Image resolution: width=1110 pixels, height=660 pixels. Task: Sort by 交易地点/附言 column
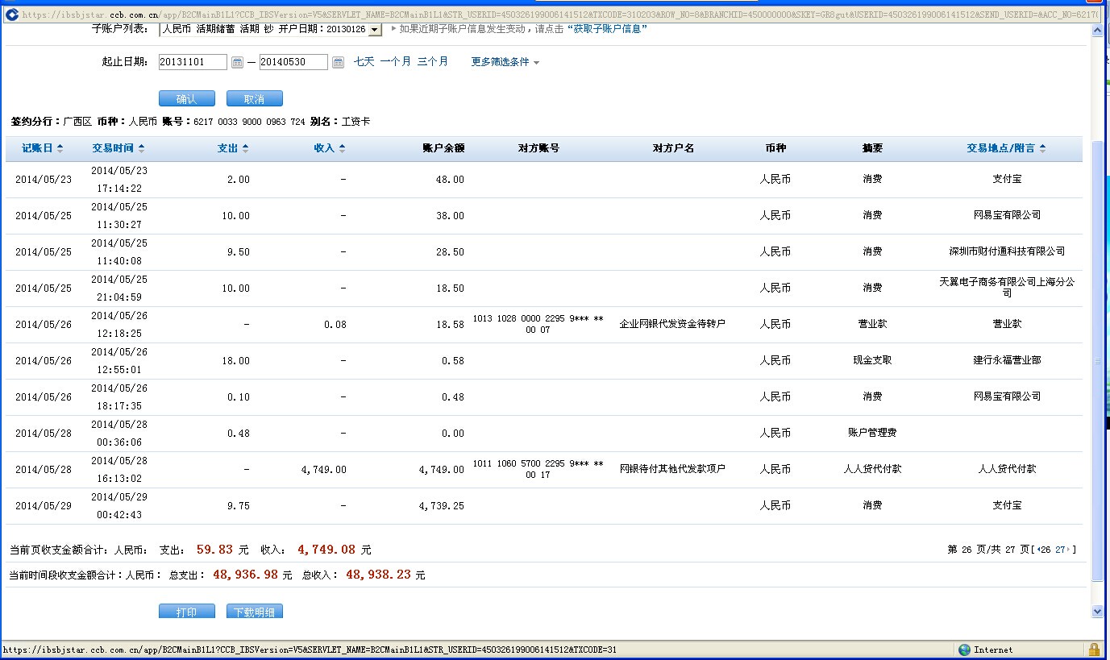[x=1006, y=148]
